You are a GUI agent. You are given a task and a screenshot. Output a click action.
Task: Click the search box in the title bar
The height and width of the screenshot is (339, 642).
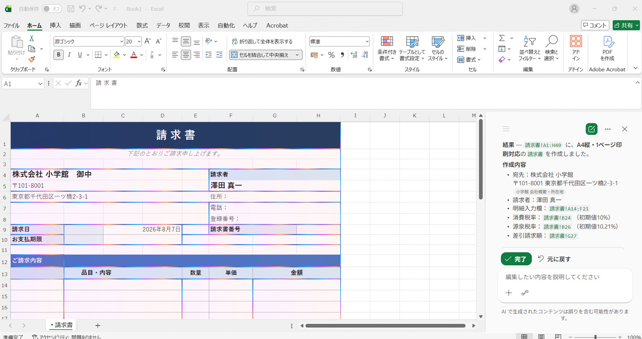tap(325, 9)
